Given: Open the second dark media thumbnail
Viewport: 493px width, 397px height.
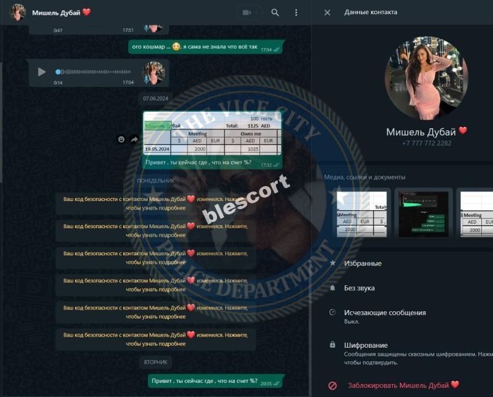Looking at the screenshot, I should 423,213.
